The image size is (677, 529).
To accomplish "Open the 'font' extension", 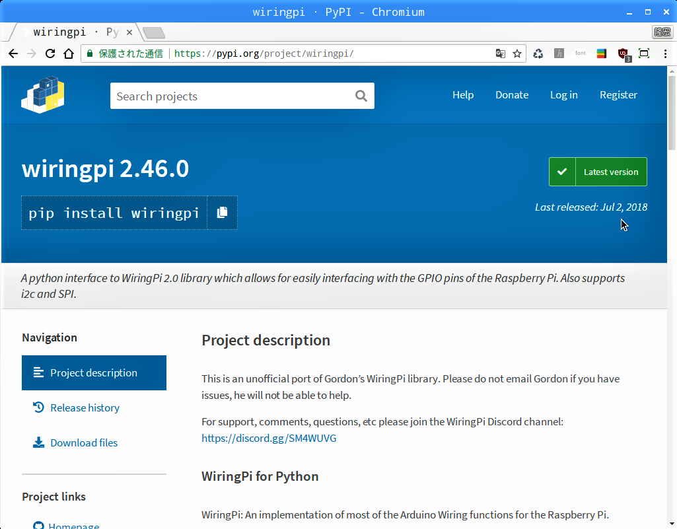I will tap(581, 53).
